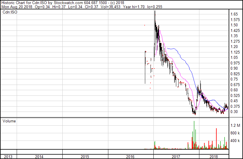Click the Cl=0.37 close price value
243x159 pixels.
[x=91, y=7]
